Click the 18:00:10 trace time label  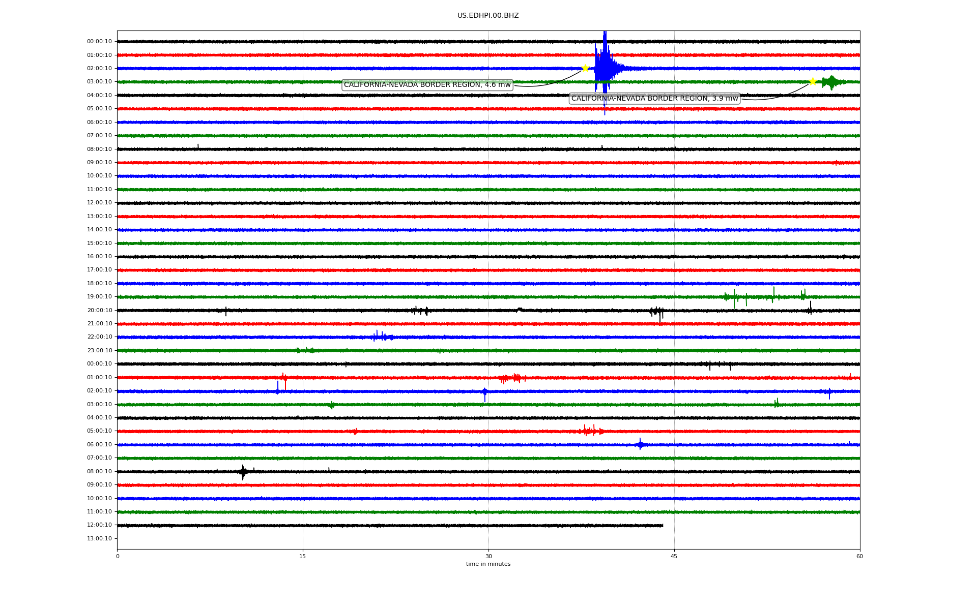(x=99, y=284)
